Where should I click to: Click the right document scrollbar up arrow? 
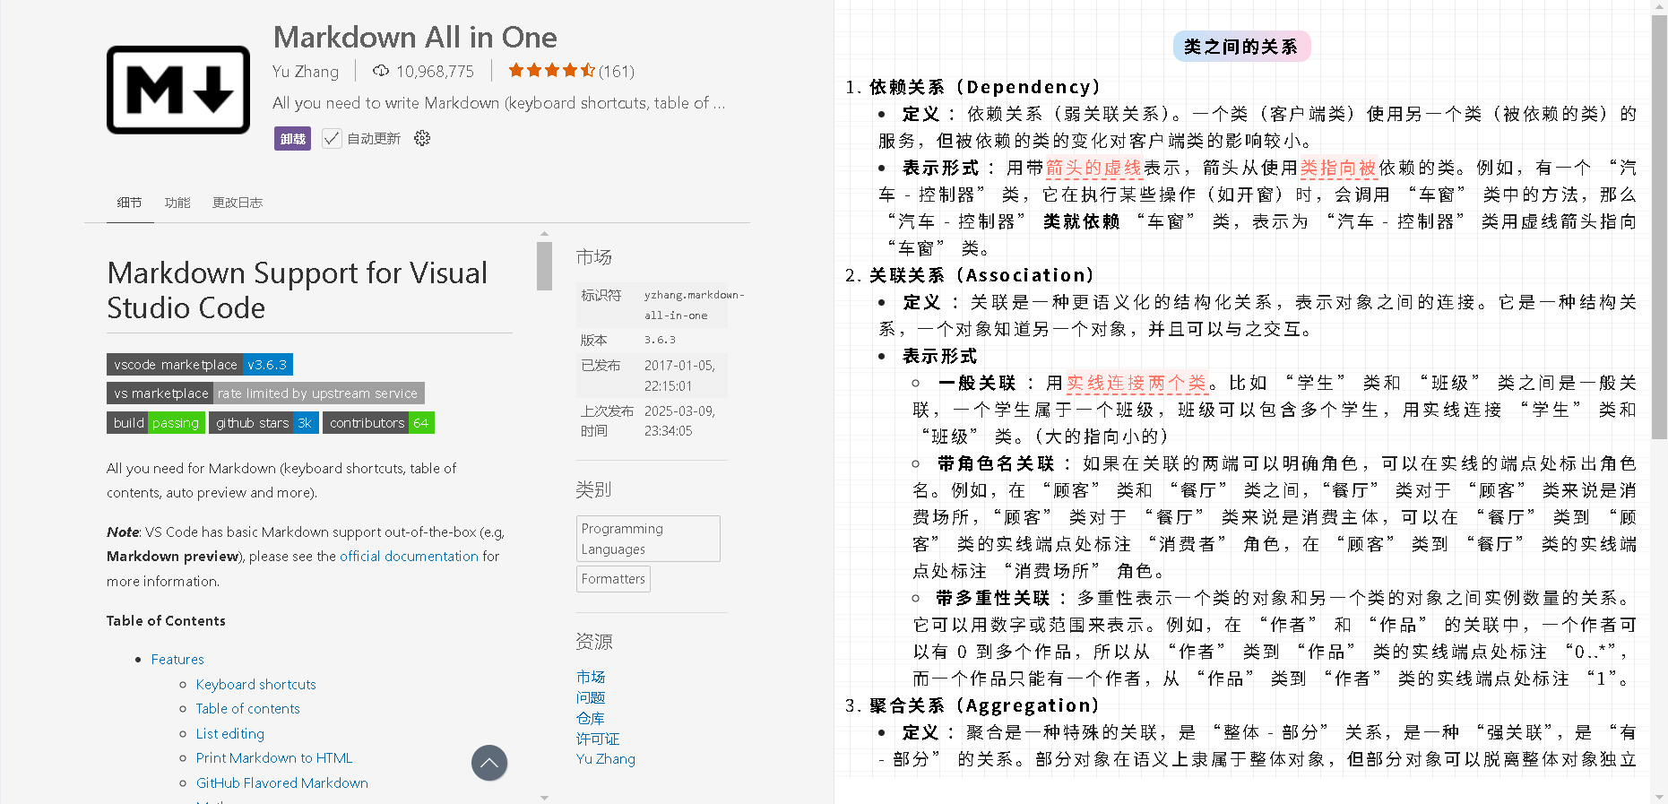(1659, 7)
